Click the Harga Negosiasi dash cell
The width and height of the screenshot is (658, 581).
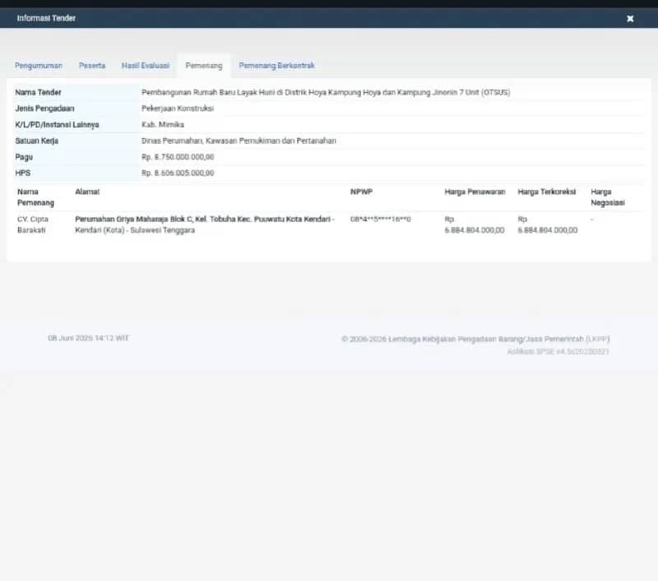pyautogui.click(x=592, y=219)
